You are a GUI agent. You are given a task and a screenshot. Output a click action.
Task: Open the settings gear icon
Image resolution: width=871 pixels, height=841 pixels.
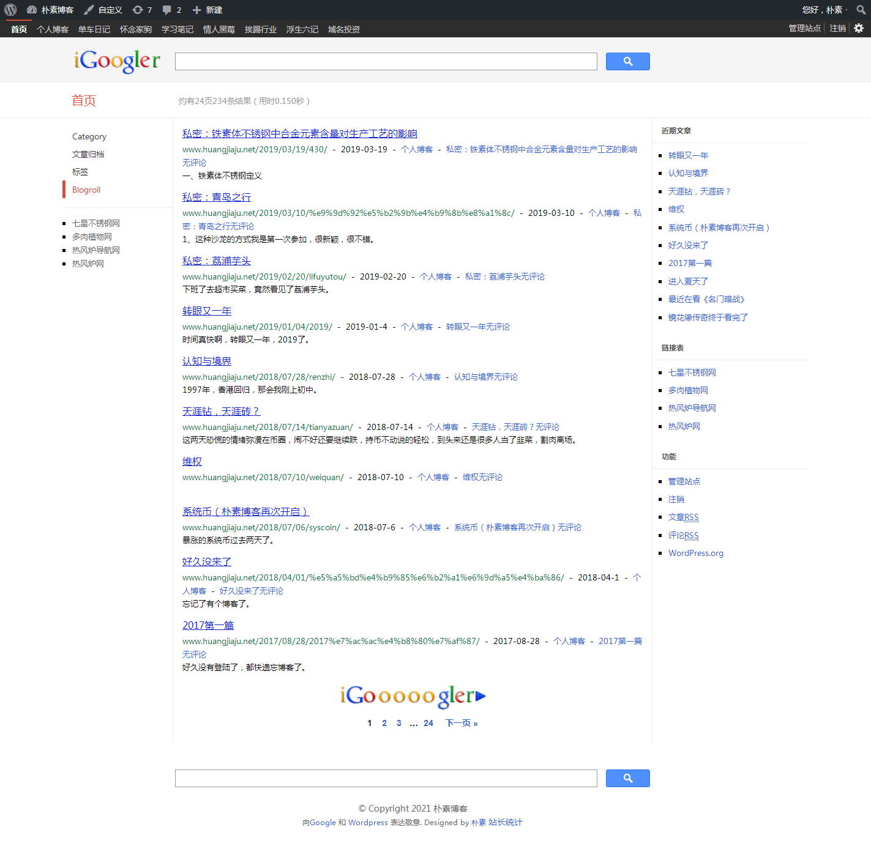pyautogui.click(x=859, y=28)
